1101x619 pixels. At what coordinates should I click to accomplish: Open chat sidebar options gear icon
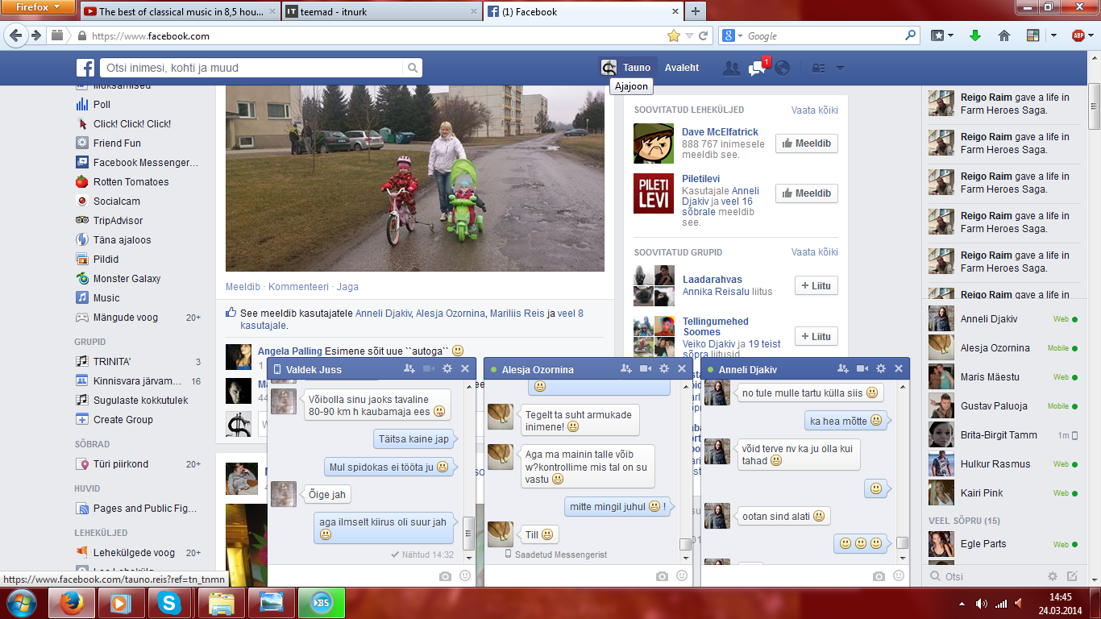[1053, 576]
